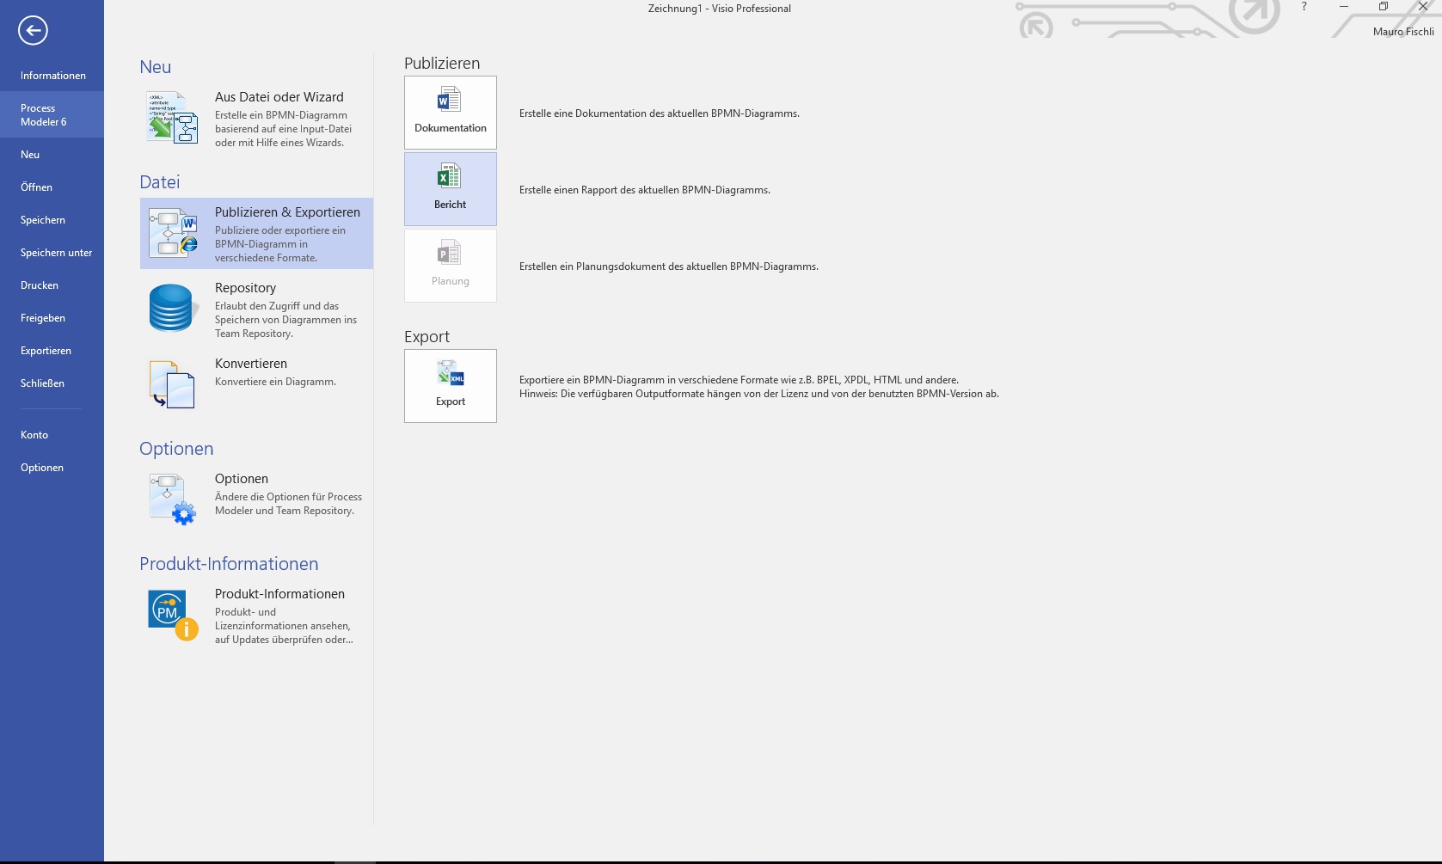Click the Konvertieren documents icon
The width and height of the screenshot is (1442, 864).
(172, 384)
